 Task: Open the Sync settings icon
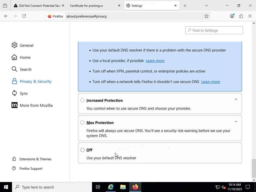(14, 93)
